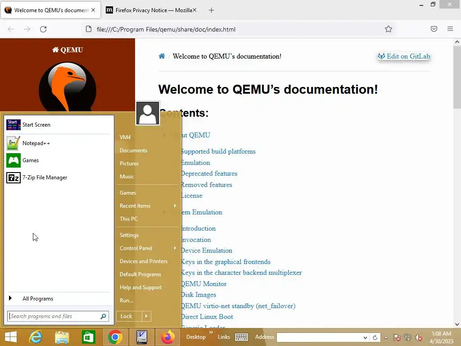Open the touch keyboard icon in taskbar
This screenshot has width=461, height=346.
pos(241,337)
